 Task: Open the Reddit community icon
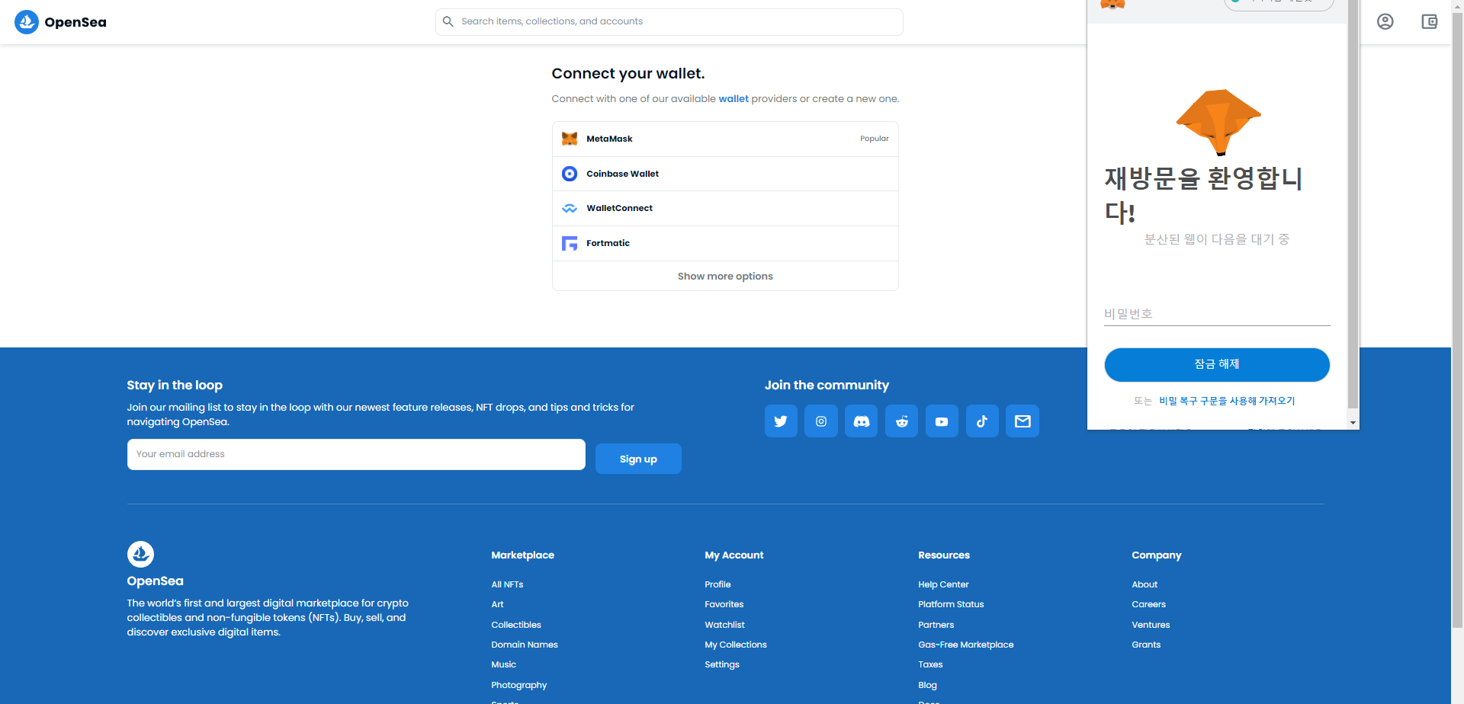tap(901, 421)
